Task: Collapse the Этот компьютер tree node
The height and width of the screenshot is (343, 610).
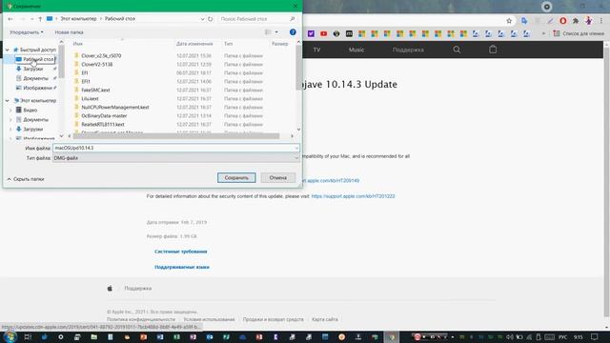Action: click(x=7, y=101)
